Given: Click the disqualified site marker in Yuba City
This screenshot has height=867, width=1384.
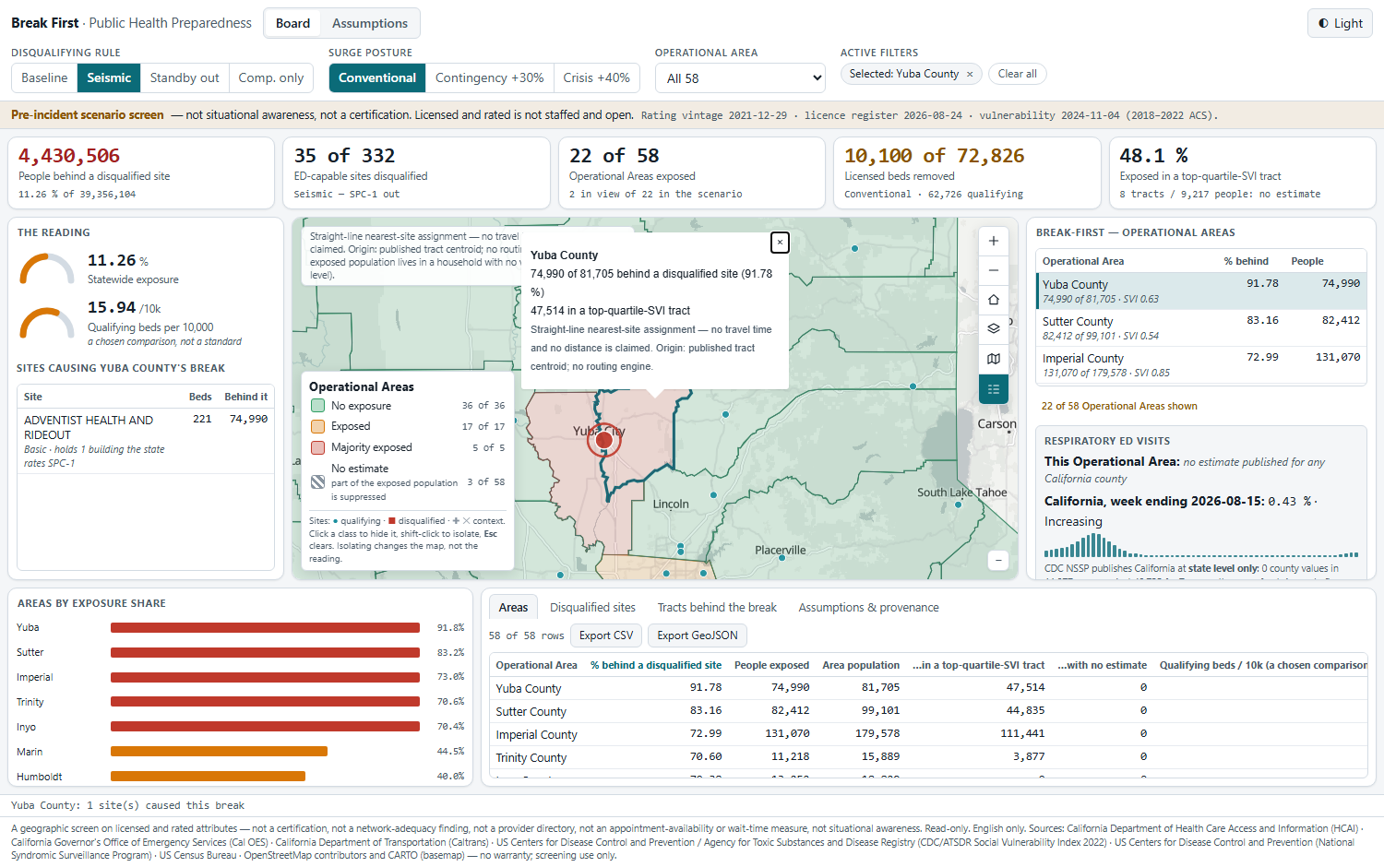Looking at the screenshot, I should 604,440.
